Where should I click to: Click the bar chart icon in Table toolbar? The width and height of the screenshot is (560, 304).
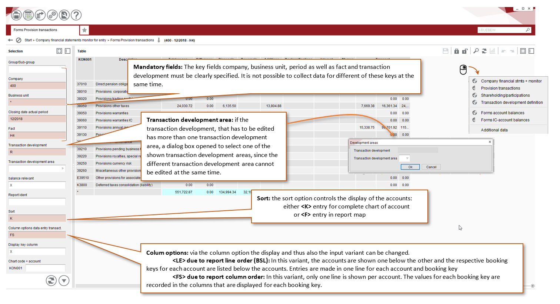(492, 51)
